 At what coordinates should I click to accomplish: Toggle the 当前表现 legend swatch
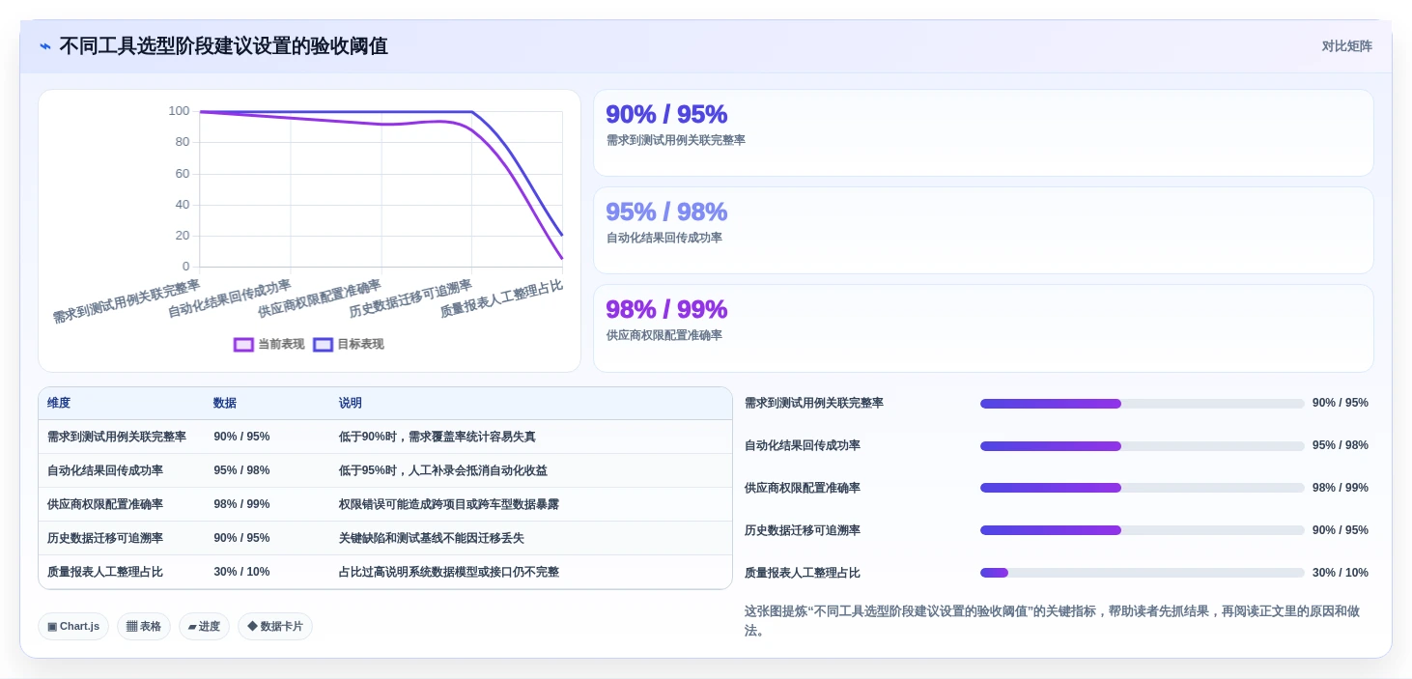pos(243,345)
